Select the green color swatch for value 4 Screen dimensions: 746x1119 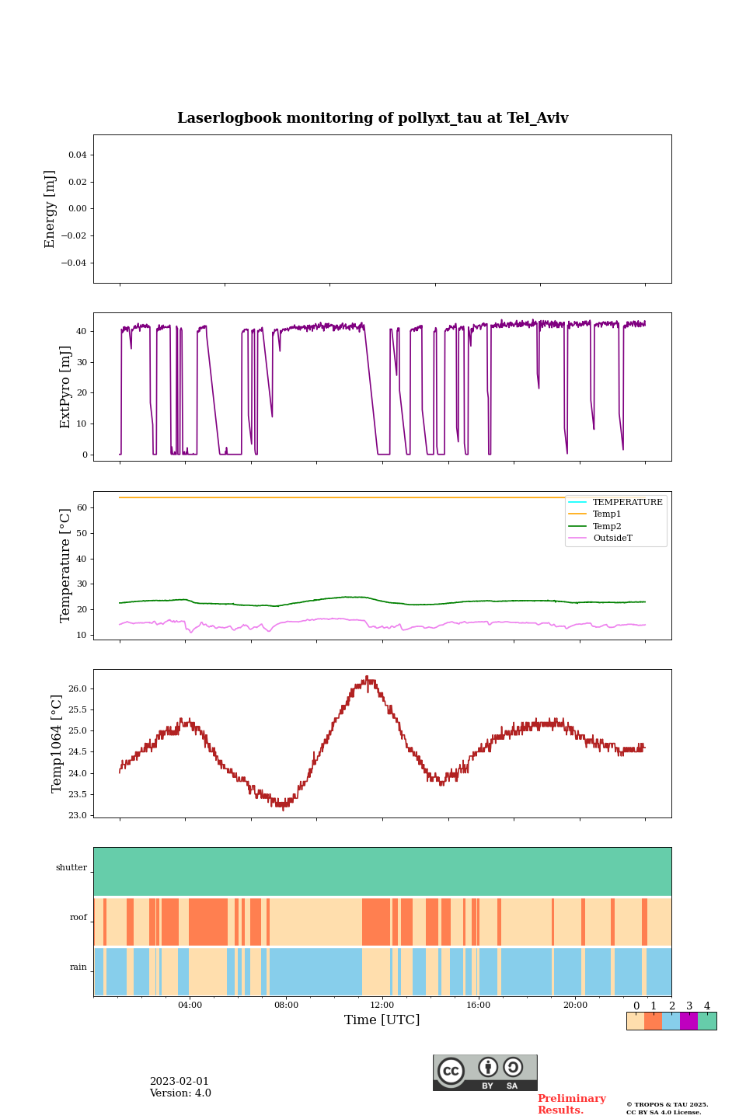(707, 1021)
